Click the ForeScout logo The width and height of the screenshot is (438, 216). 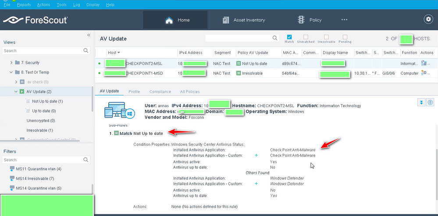pos(35,20)
